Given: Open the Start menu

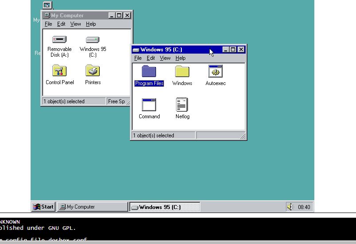Looking at the screenshot, I should (x=43, y=207).
